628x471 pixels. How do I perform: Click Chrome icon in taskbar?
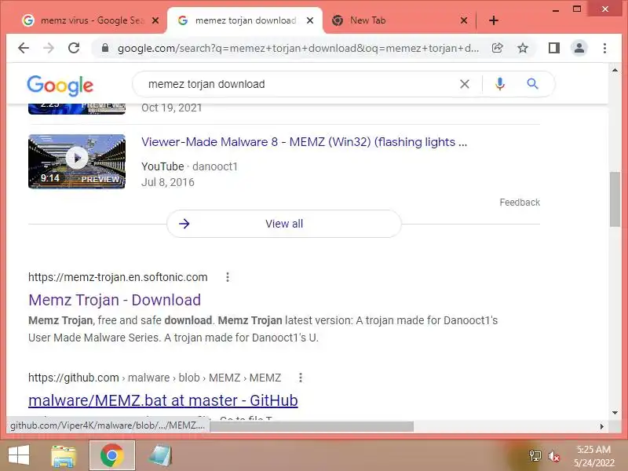(x=111, y=455)
